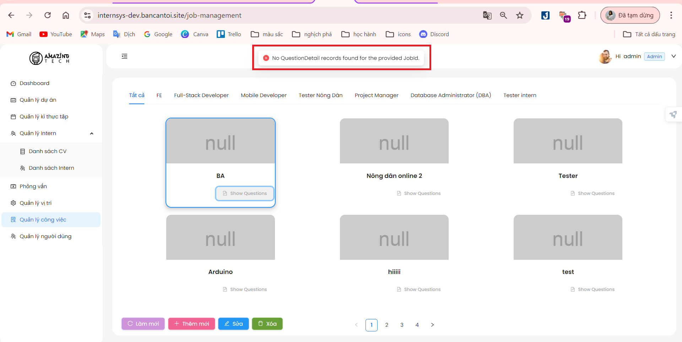Screen dimensions: 682x342
Task: Click the red error icon in notification
Action: click(266, 58)
